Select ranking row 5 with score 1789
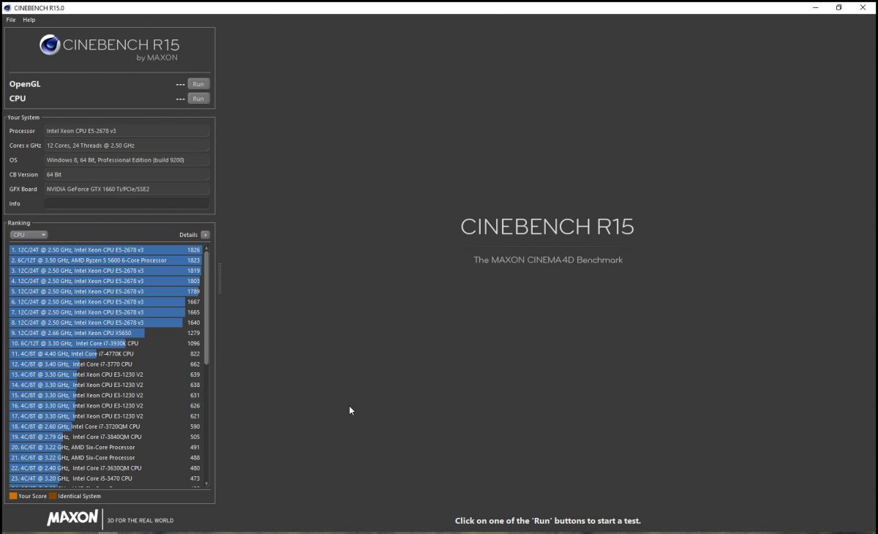Image resolution: width=878 pixels, height=534 pixels. (105, 291)
